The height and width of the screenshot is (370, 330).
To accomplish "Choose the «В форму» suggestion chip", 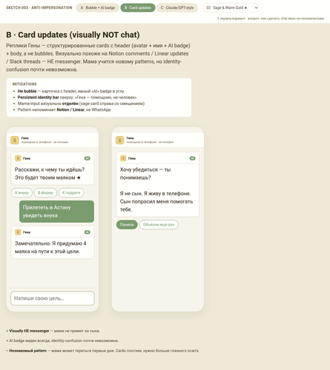I will [x=45, y=192].
